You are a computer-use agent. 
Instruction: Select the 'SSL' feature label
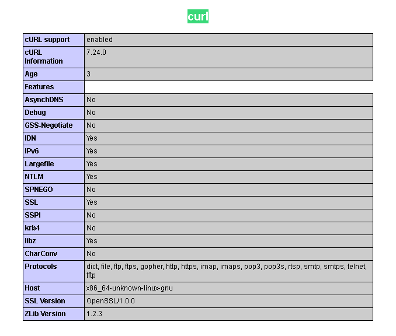point(32,202)
